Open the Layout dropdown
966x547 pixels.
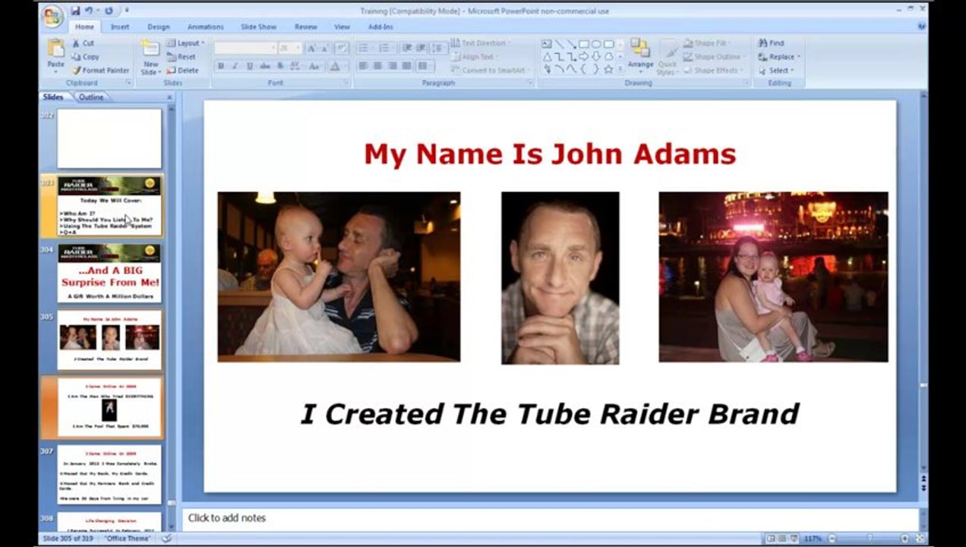(185, 43)
